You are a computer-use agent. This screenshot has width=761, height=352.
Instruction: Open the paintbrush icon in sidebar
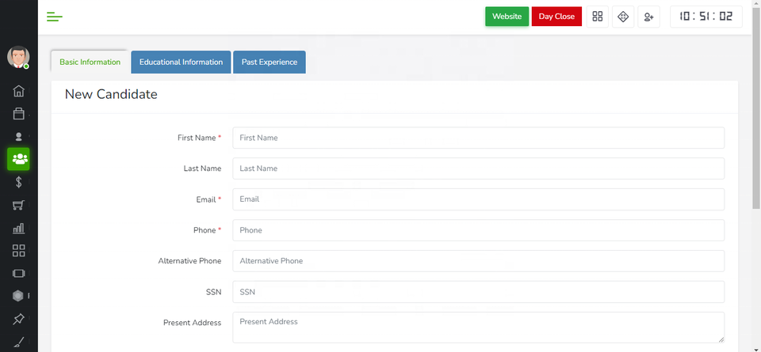coord(18,342)
